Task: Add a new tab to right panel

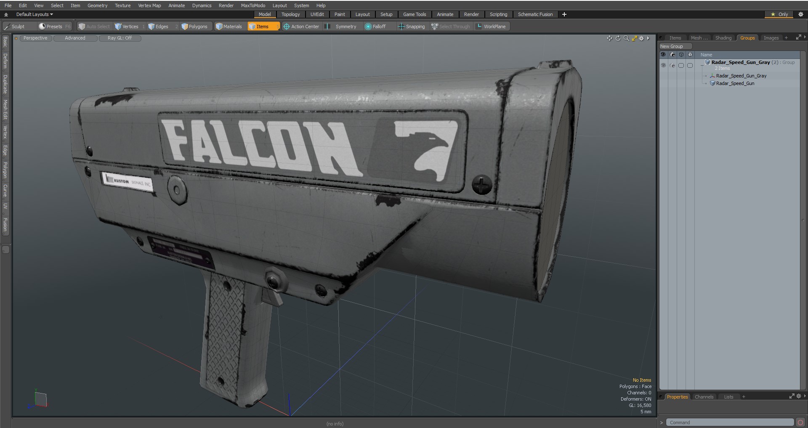Action: click(786, 38)
